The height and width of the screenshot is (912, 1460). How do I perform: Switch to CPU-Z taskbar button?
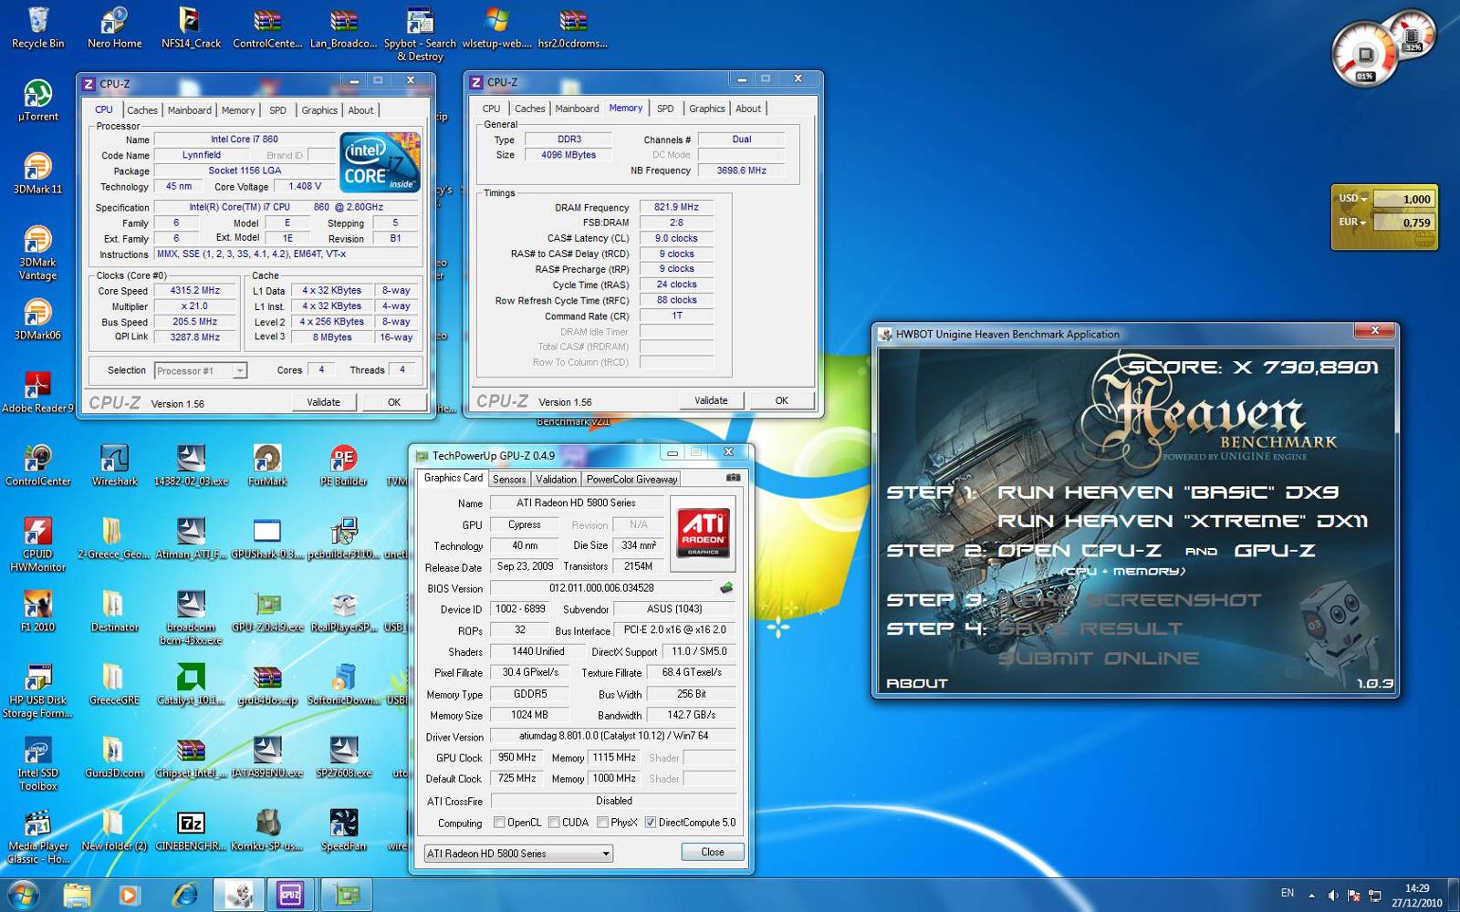click(290, 895)
